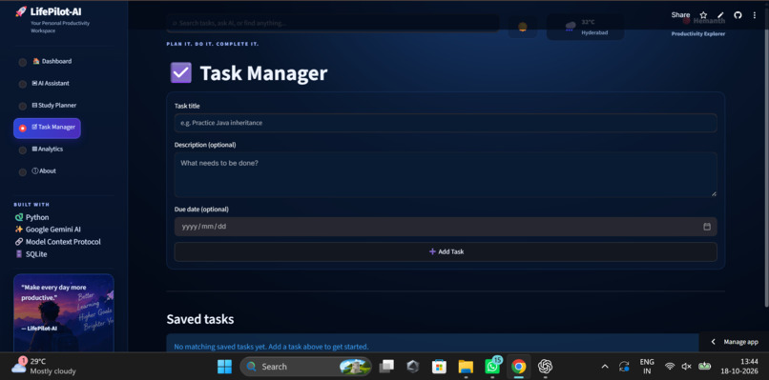Click the chevron arrow beside Manage app
The width and height of the screenshot is (769, 380).
click(x=713, y=342)
